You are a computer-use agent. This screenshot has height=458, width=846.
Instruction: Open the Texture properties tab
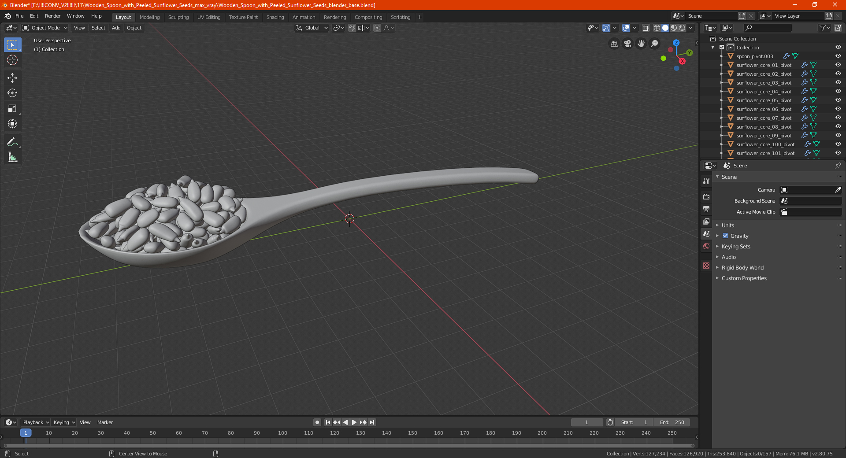coord(706,266)
